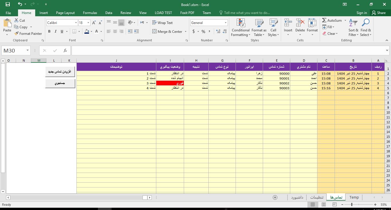Click the AutoSum sigma
The image size is (391, 210).
[324, 21]
